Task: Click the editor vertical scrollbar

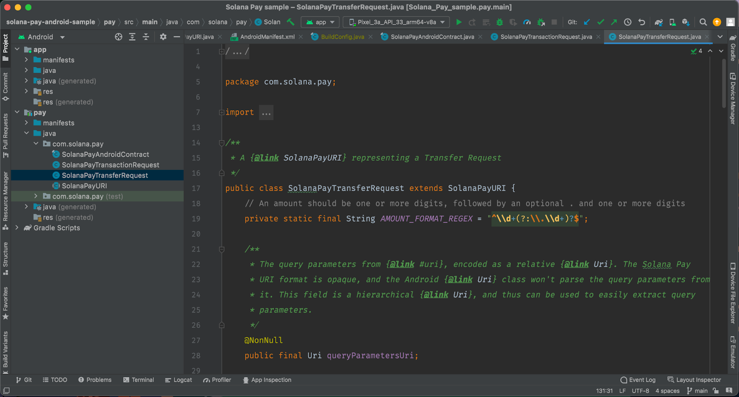Action: pyautogui.click(x=724, y=83)
